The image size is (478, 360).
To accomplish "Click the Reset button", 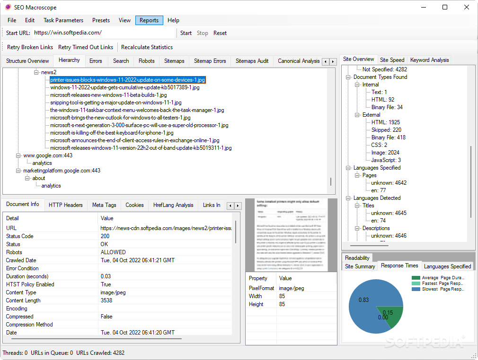I will tap(220, 33).
